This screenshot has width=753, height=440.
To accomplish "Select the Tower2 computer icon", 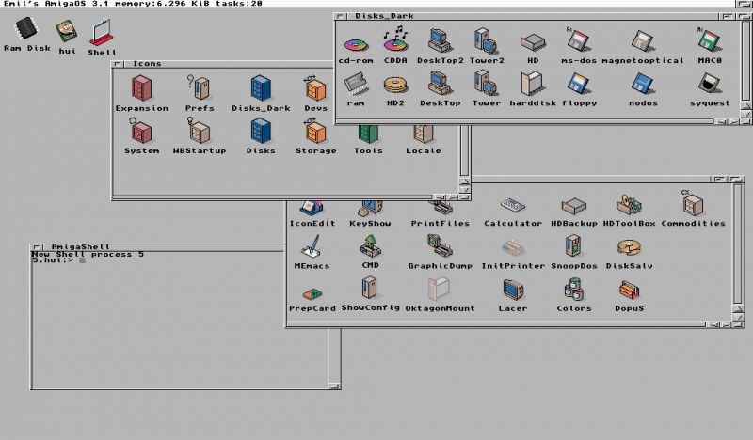I will tap(486, 39).
